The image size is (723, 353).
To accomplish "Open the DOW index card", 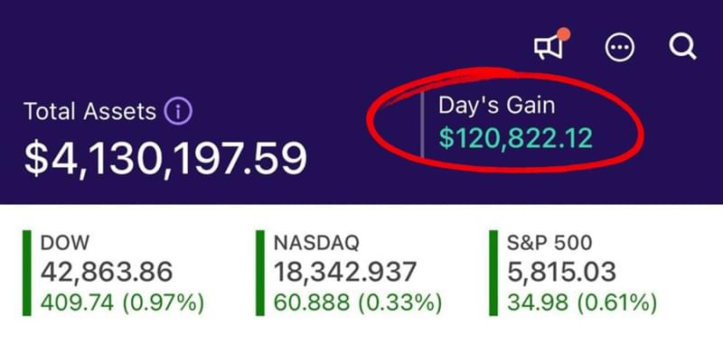I will pos(114,273).
